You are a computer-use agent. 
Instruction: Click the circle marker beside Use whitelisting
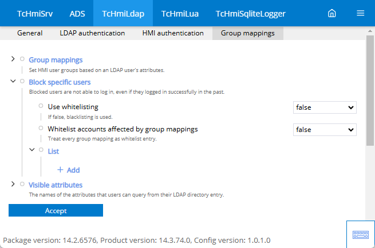[41, 106]
